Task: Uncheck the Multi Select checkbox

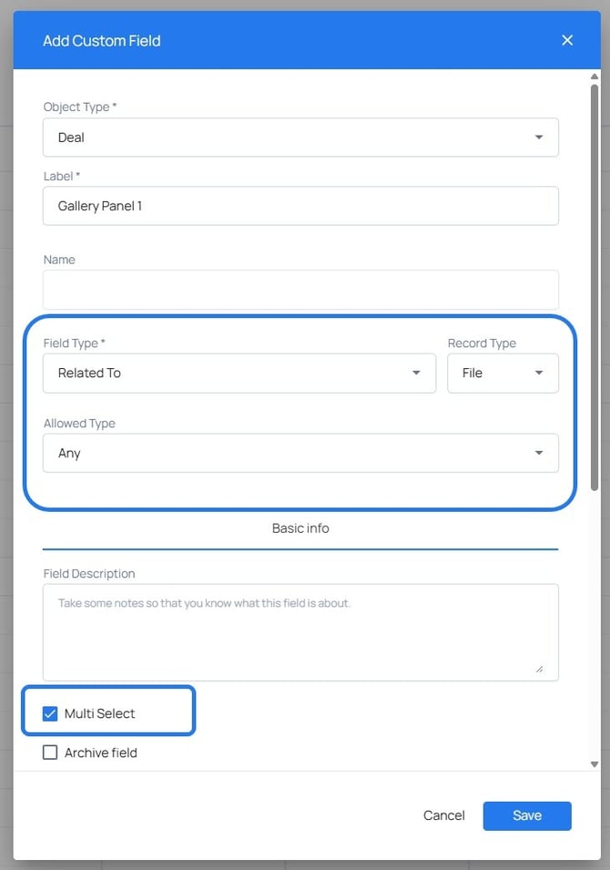Action: tap(50, 713)
